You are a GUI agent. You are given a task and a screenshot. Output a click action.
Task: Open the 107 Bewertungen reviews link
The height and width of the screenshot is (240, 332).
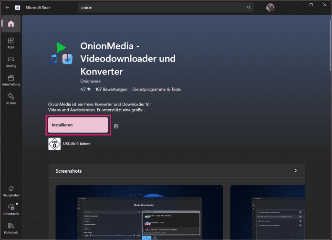pos(111,89)
